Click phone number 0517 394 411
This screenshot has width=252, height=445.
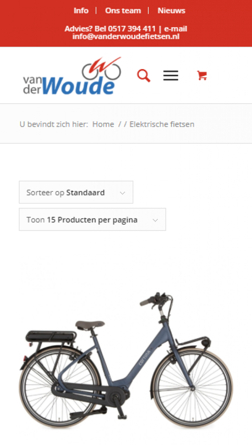pyautogui.click(x=132, y=28)
